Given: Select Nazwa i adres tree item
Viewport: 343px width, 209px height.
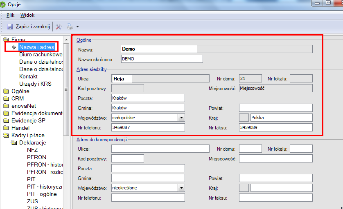Looking at the screenshot, I should click(x=36, y=47).
